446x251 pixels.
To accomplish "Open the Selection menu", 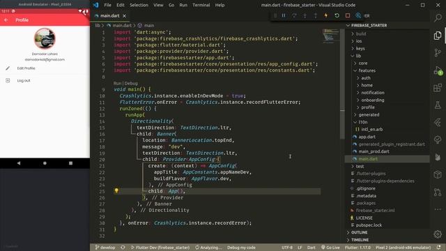I will coord(139,5).
